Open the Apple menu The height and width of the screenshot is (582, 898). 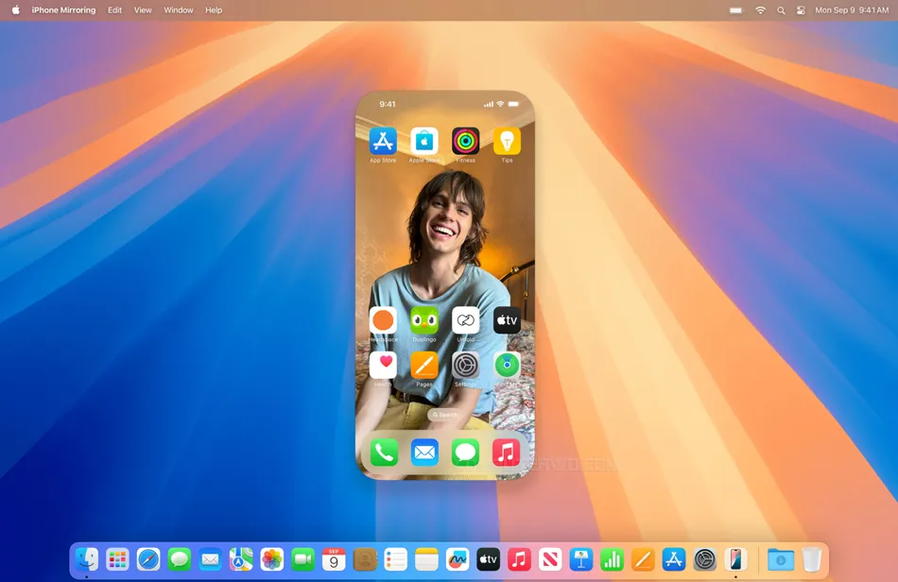point(15,9)
